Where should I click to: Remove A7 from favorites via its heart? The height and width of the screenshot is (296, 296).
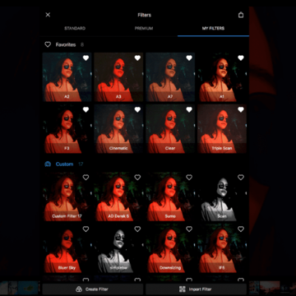[189, 58]
